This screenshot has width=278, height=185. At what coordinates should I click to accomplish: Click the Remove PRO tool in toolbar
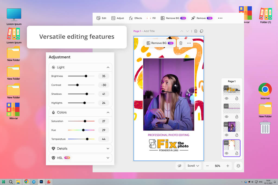(x=202, y=18)
